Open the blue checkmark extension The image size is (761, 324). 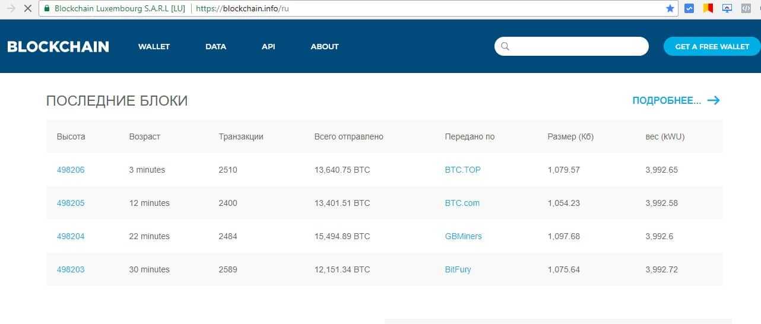point(689,9)
